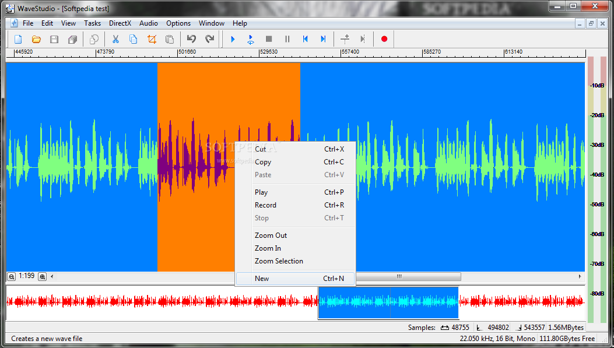Click the Play Looped toolbar icon
Screen dimensions: 614x348
251,39
